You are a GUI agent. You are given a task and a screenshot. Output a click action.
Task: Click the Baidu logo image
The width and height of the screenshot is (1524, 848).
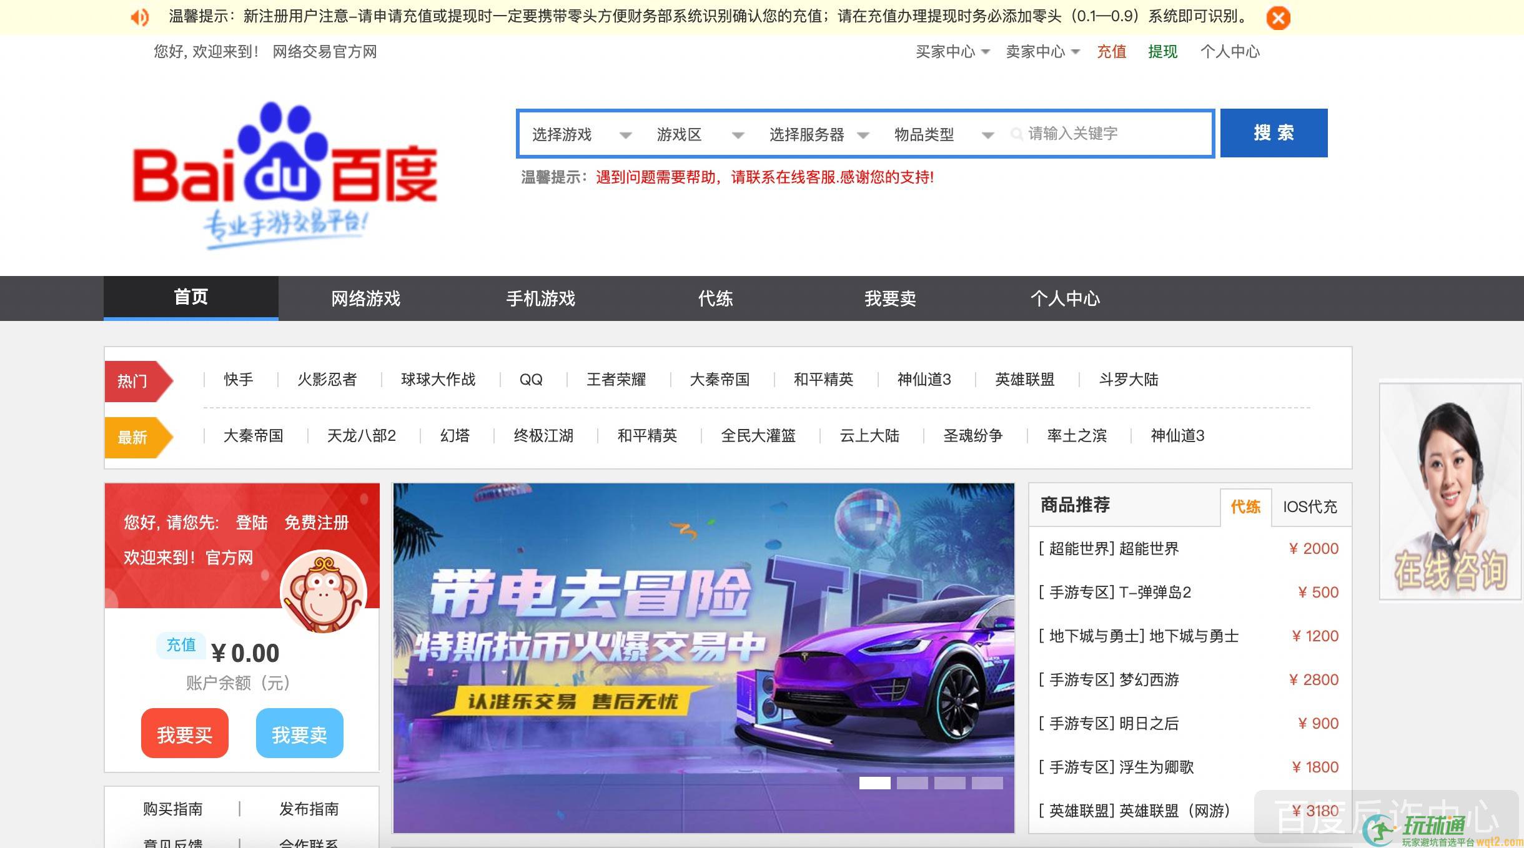284,175
